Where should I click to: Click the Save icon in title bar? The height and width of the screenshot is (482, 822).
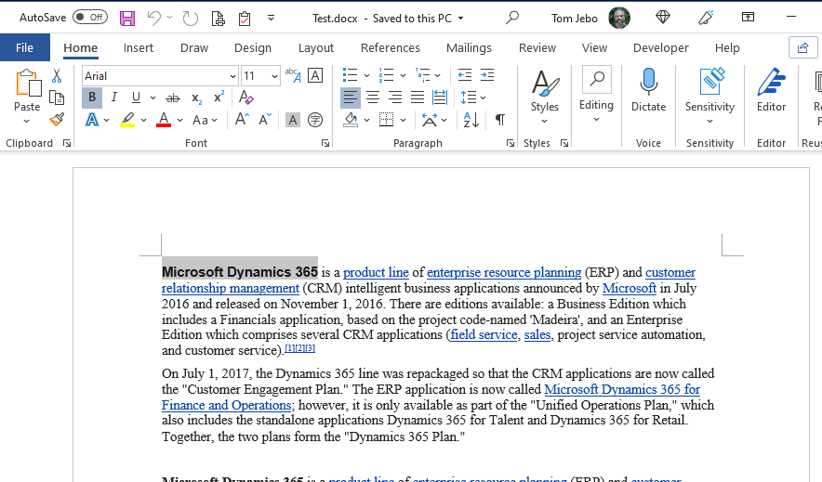pyautogui.click(x=126, y=19)
